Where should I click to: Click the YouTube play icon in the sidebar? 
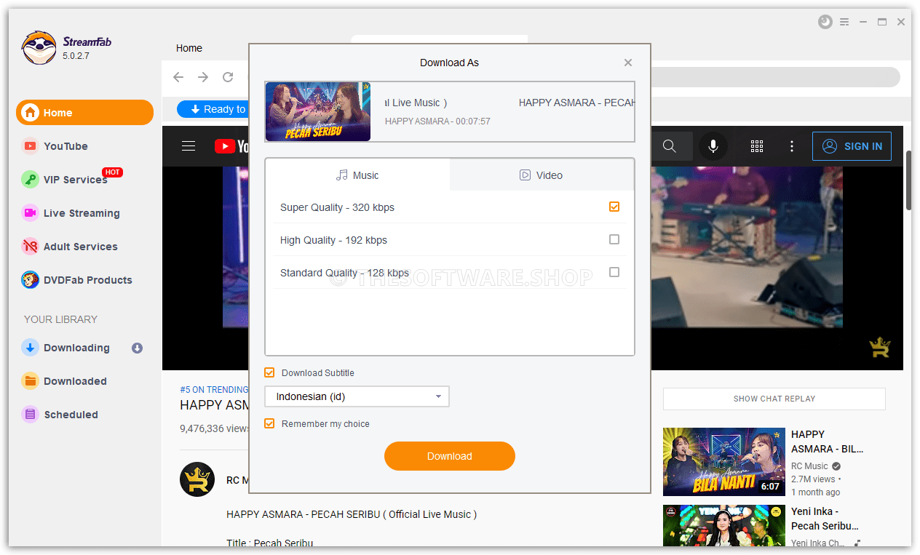tap(30, 146)
